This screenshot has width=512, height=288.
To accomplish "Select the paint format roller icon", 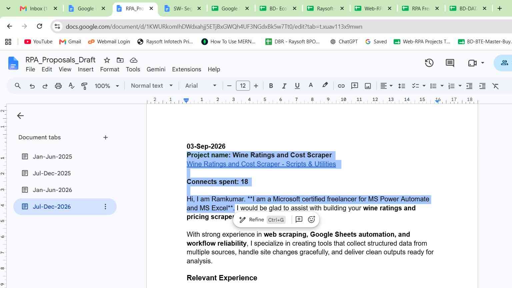I will (84, 86).
